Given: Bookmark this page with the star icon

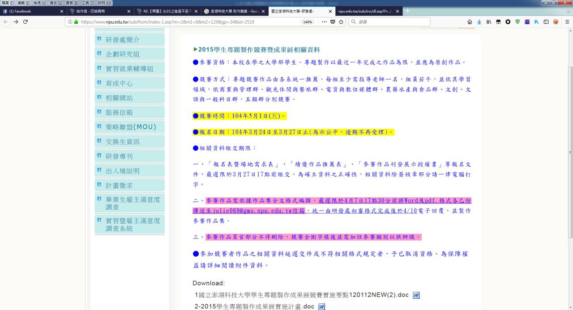Looking at the screenshot, I should pos(341,22).
